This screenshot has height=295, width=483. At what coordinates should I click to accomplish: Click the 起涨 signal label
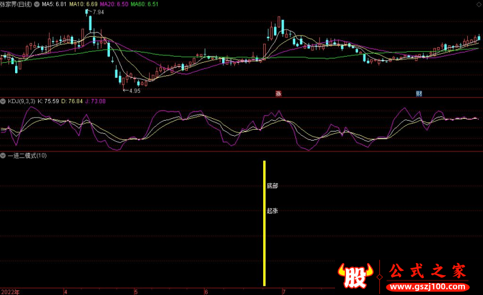[272, 211]
